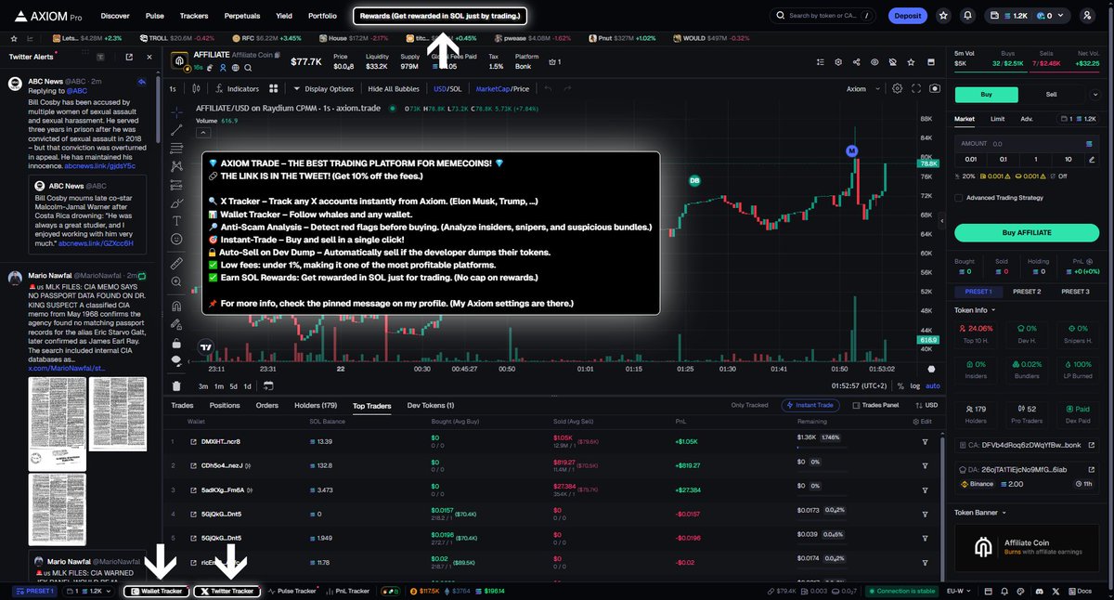
Task: Click the AMOUNT input field
Action: pos(1028,144)
